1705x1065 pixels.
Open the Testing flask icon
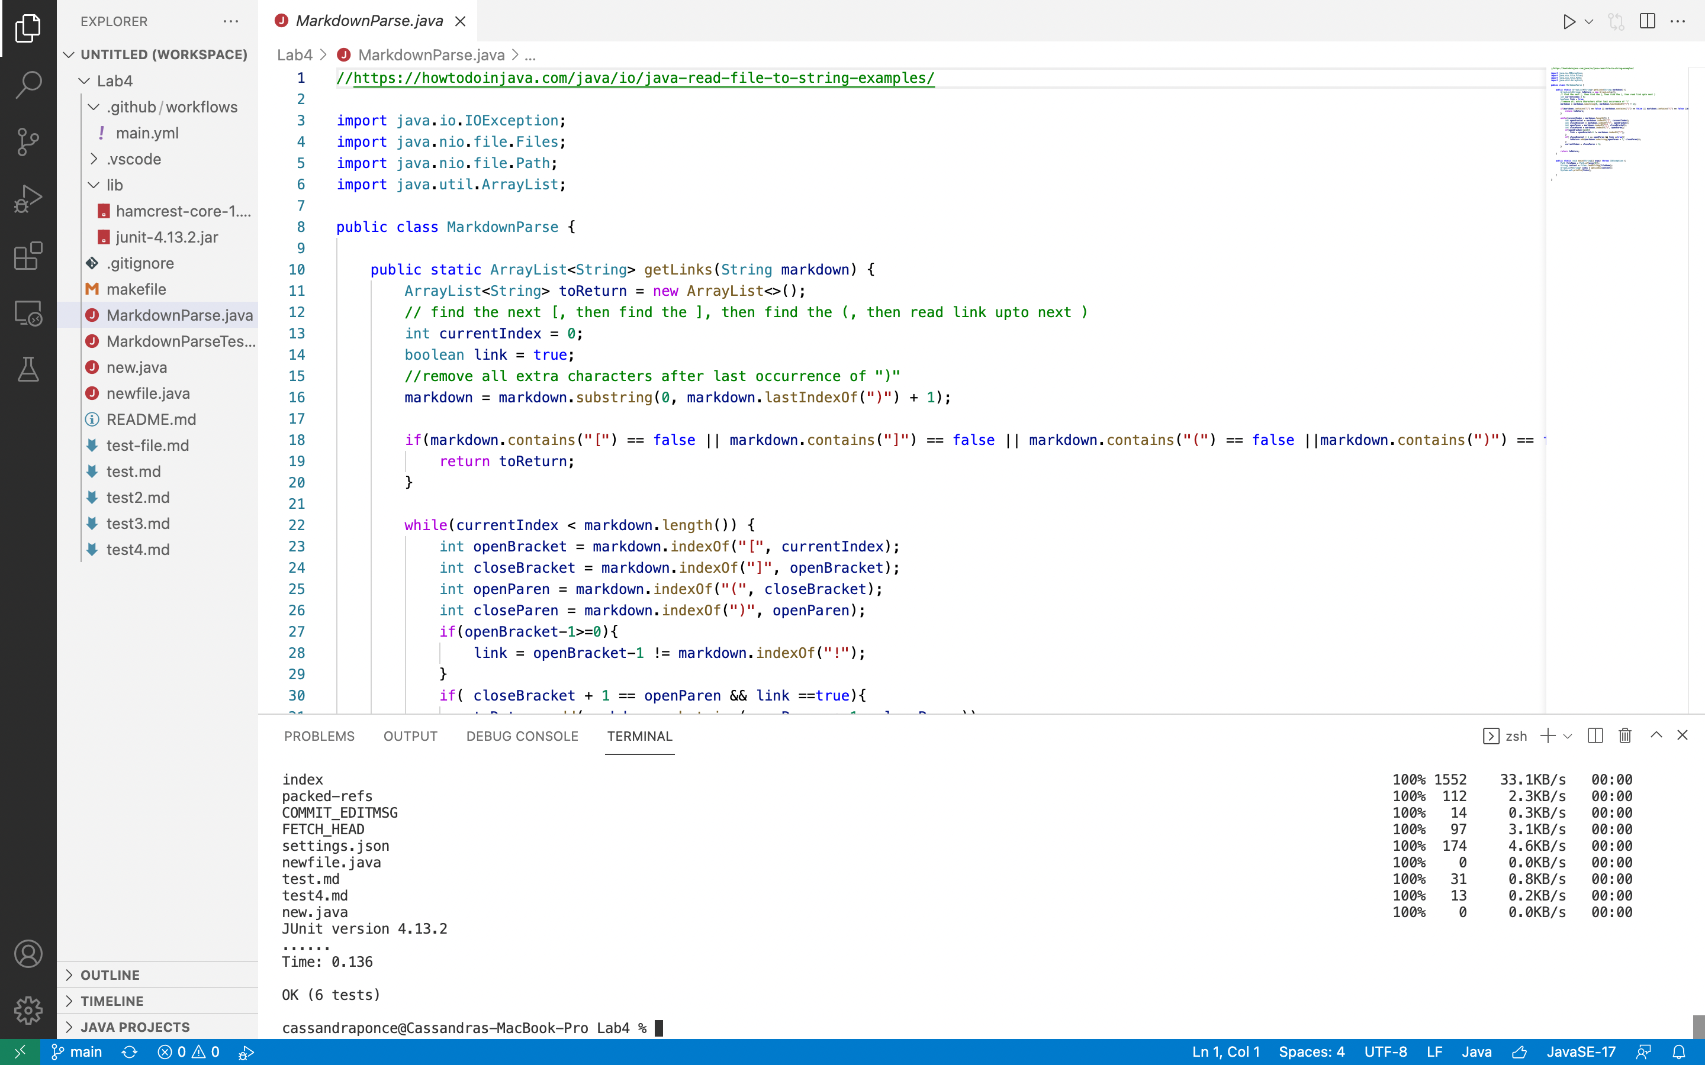[x=28, y=369]
